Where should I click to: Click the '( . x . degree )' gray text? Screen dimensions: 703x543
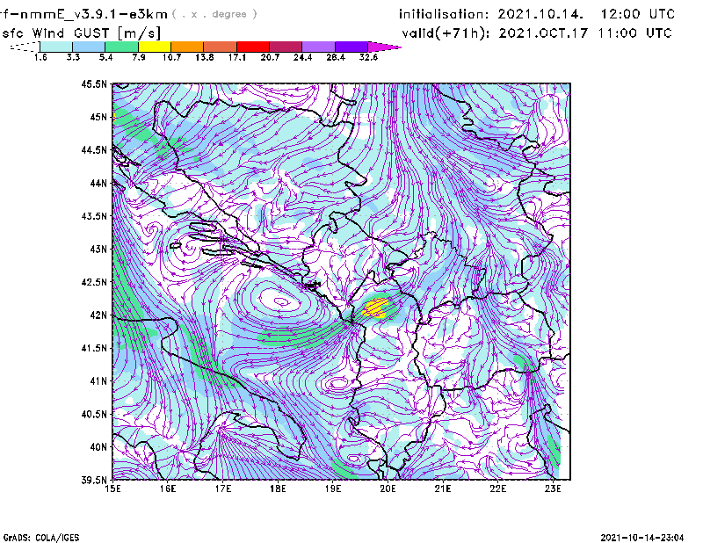(x=214, y=14)
